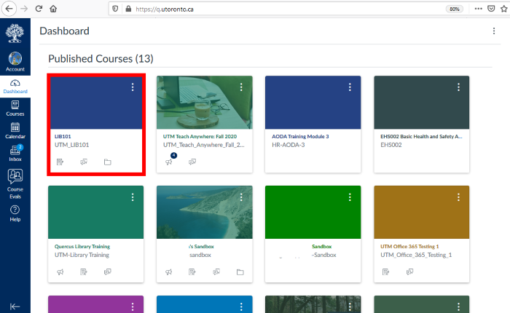Click the browser Back arrow
Screen dimensions: 510x313
(x=9, y=9)
